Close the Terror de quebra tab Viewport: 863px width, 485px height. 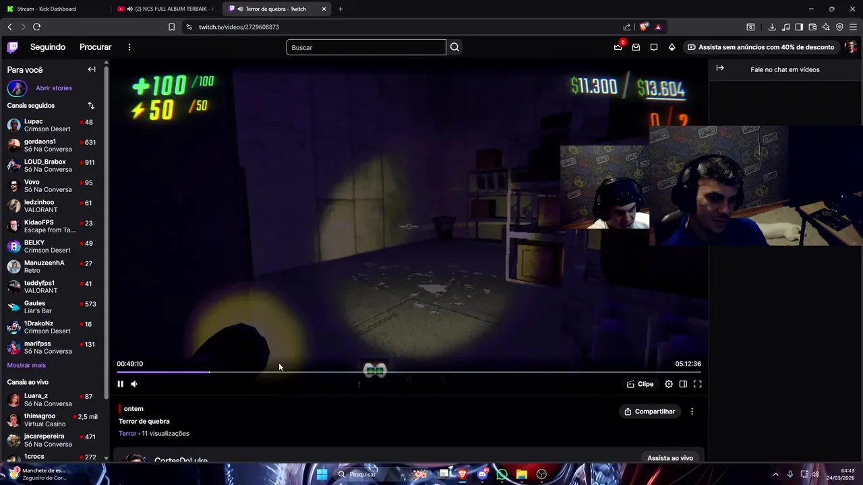324,9
